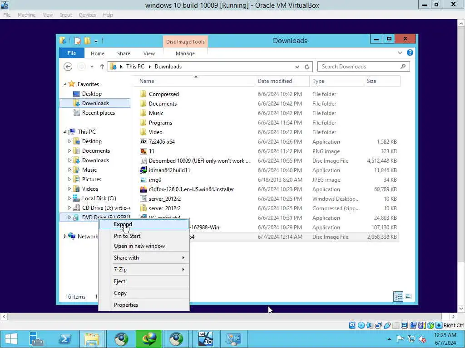Screen dimensions: 465x348
Task: Select the idman642build11 installer icon
Action: pos(143,170)
